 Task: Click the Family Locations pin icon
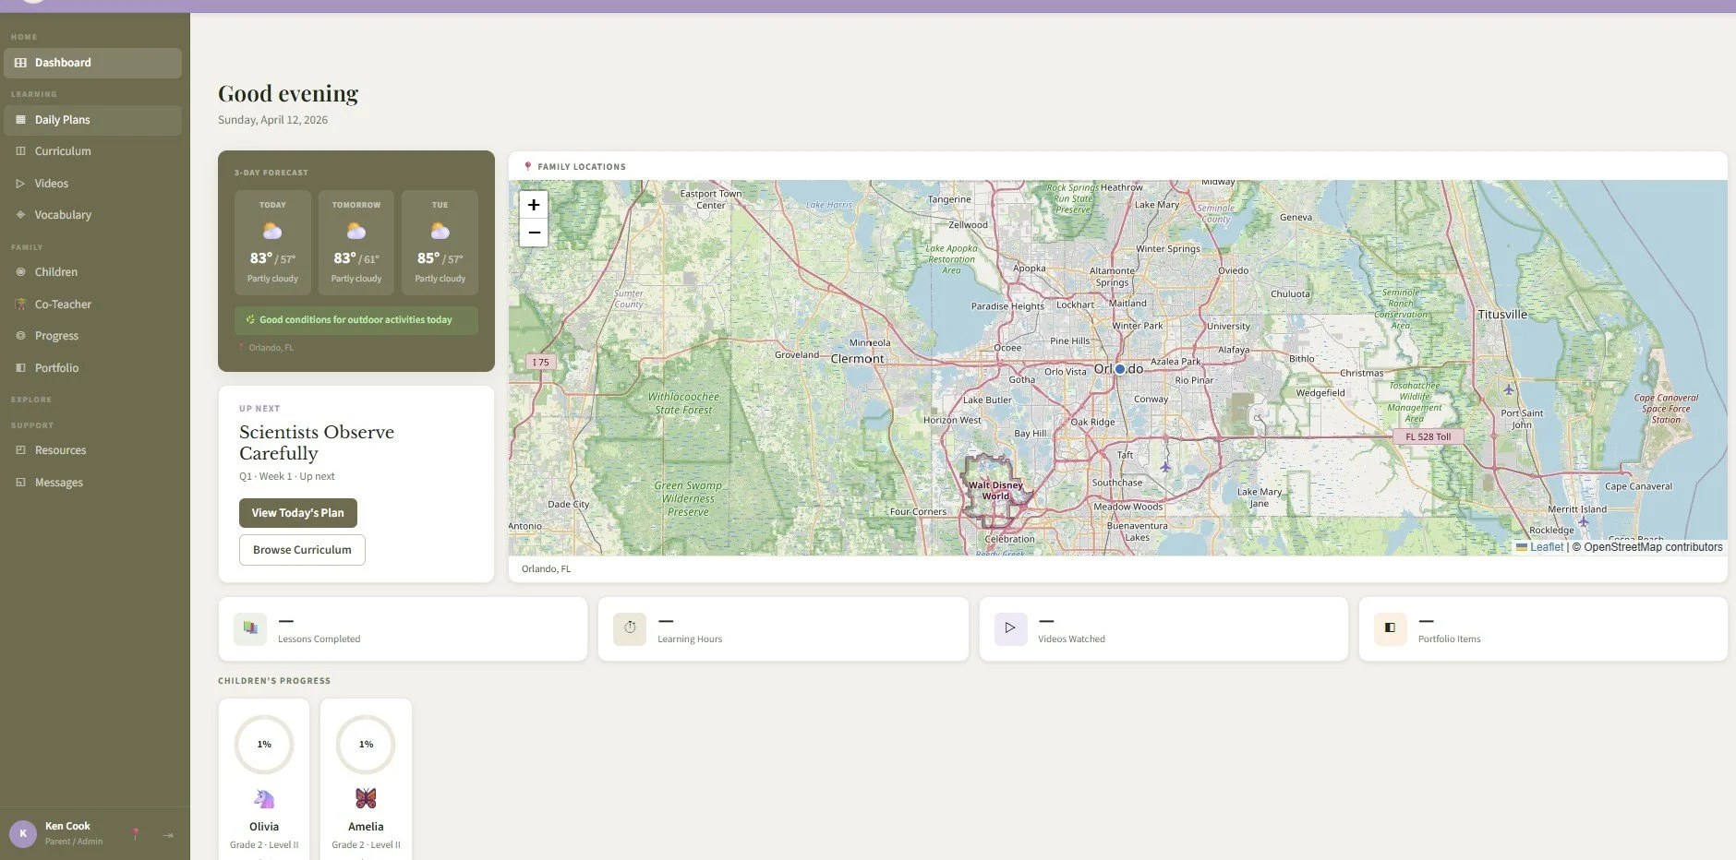(x=528, y=167)
